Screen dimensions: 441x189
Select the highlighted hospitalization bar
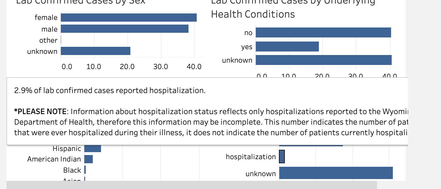(282, 157)
